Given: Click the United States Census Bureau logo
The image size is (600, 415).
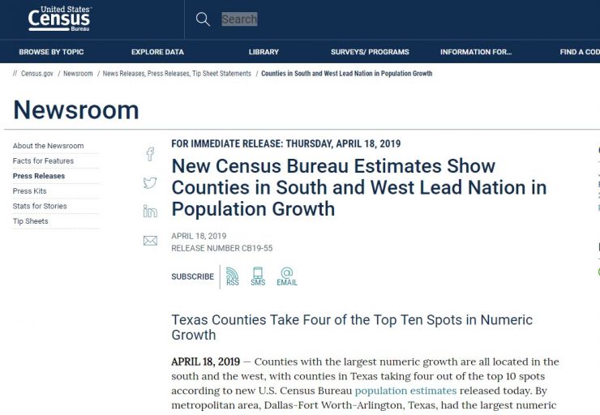Looking at the screenshot, I should tap(59, 19).
